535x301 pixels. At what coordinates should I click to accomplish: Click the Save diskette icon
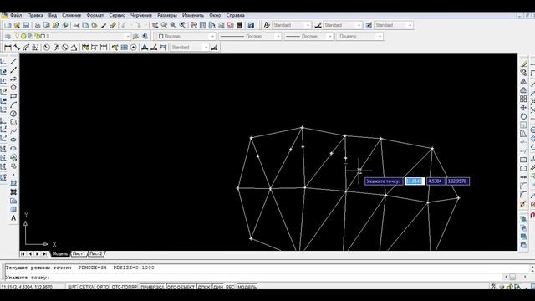click(x=26, y=26)
